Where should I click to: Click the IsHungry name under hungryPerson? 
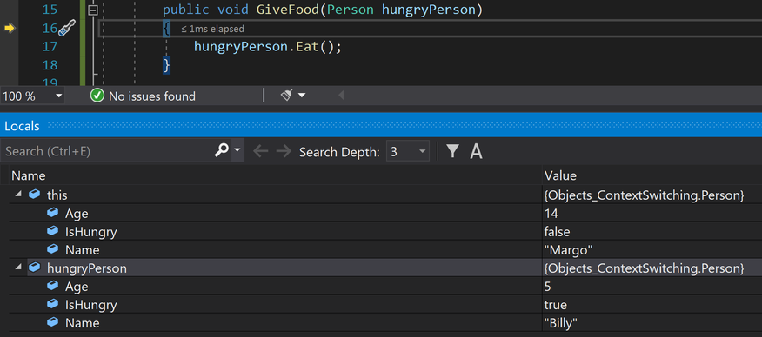(90, 305)
